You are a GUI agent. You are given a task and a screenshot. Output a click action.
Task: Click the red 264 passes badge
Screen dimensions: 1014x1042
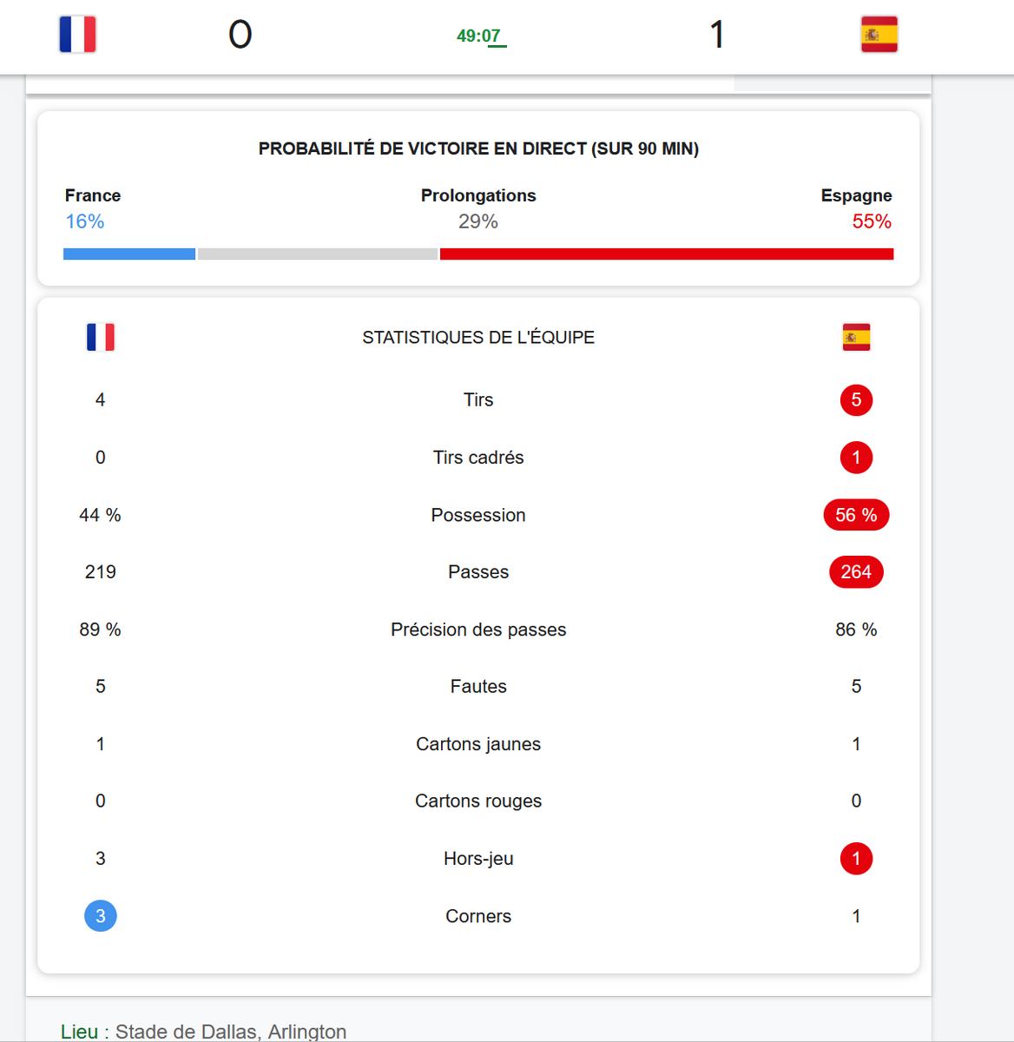[856, 572]
